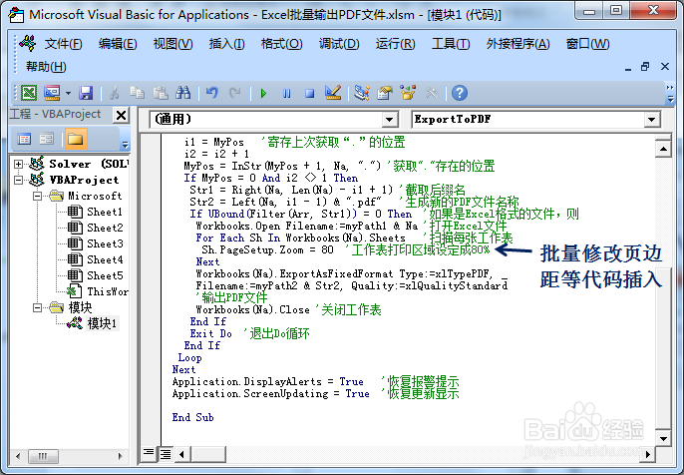This screenshot has width=684, height=475.
Task: Open the 插入(I) menu
Action: click(x=226, y=44)
